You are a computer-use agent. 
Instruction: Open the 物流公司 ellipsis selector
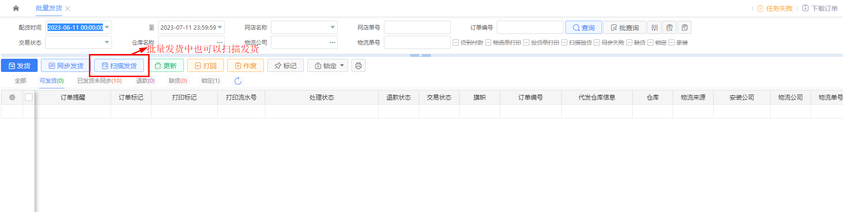(333, 43)
